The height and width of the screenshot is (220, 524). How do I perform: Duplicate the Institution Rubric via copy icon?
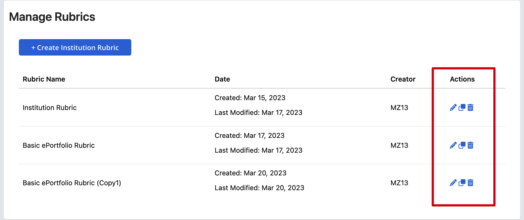pos(462,108)
